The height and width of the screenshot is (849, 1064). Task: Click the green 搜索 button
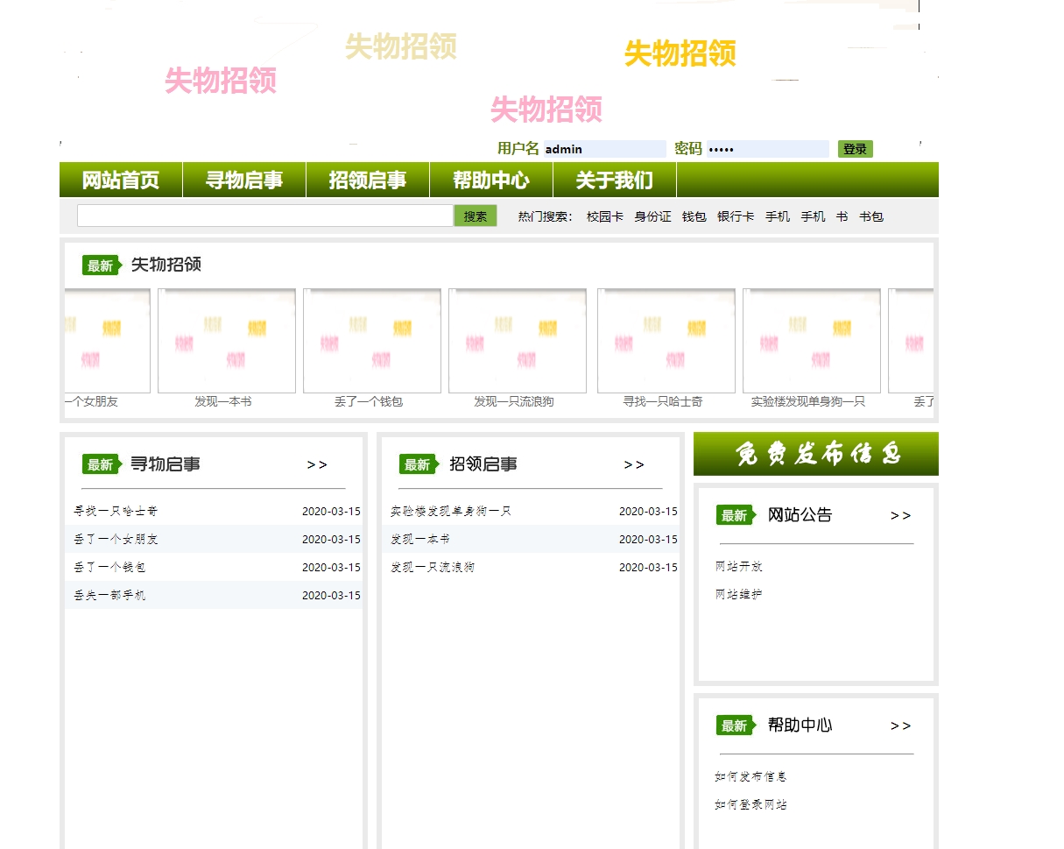click(x=475, y=216)
